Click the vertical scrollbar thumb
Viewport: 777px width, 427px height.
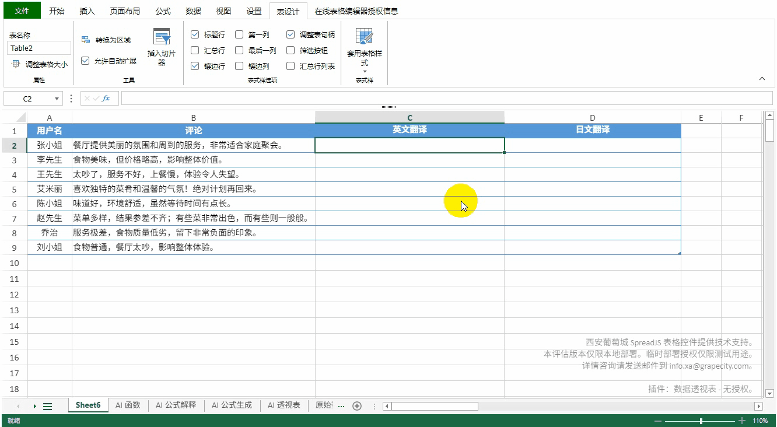769,131
